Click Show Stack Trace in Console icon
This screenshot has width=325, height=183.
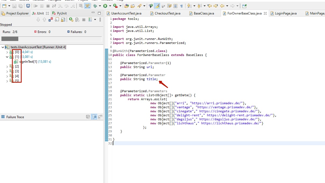(88, 117)
